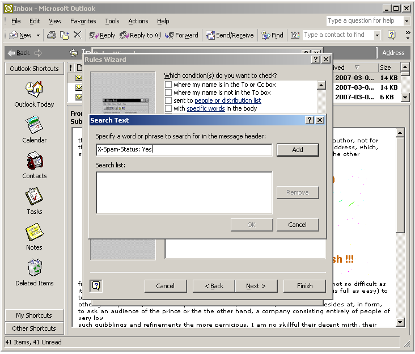
Task: Open the View menu
Action: [55, 21]
